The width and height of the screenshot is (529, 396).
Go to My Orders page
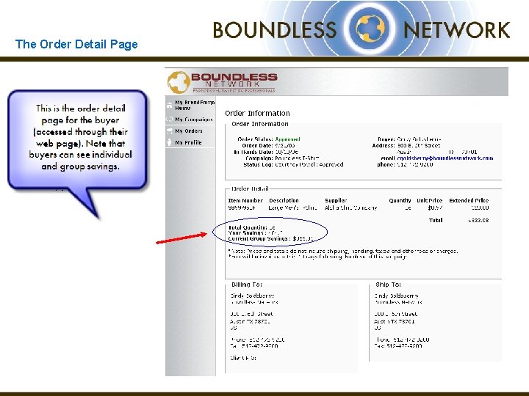189,131
